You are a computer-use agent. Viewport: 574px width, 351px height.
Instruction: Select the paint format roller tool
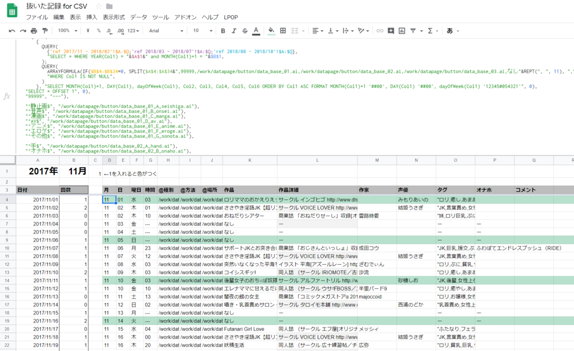coord(45,31)
